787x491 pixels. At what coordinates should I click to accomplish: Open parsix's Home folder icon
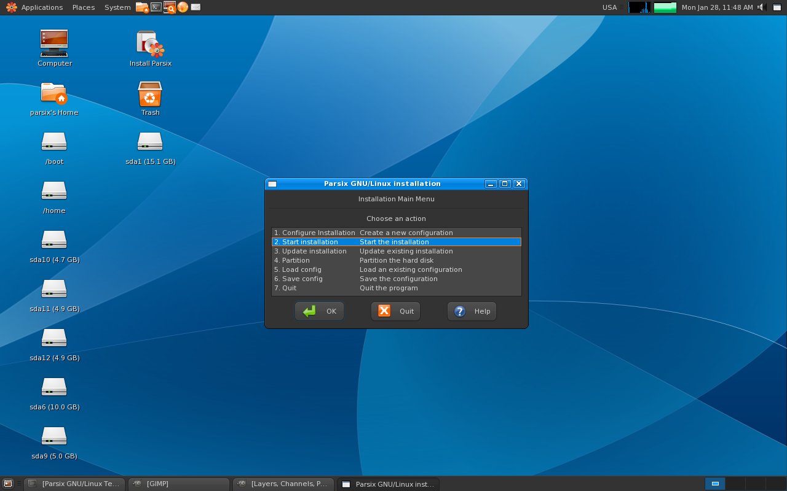[x=54, y=93]
